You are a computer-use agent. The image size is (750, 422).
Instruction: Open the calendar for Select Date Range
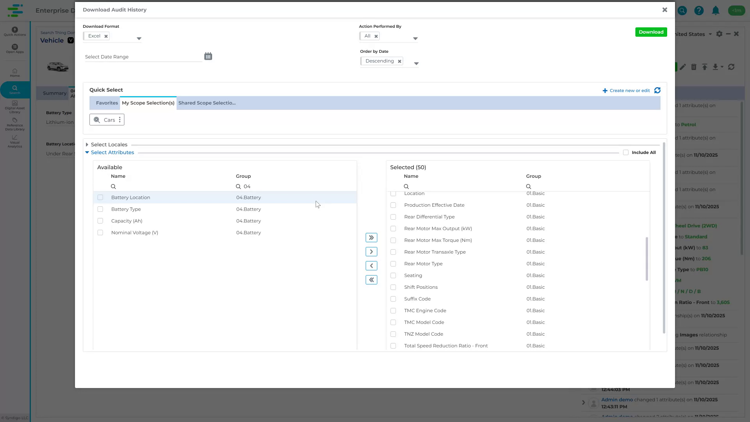pos(208,56)
